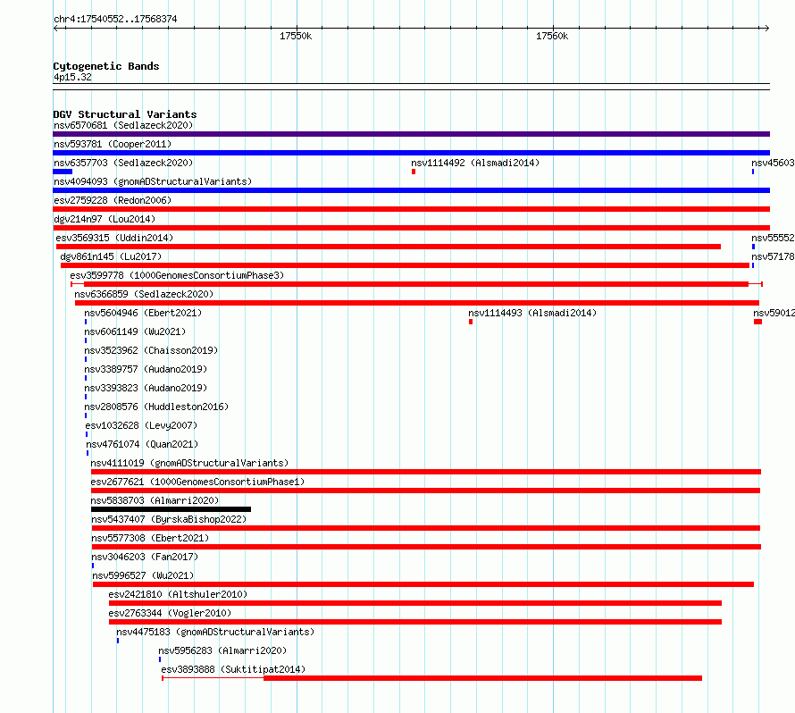Click esv3893888 (Suktitipat2014) thick red bar
Viewport: 795px width, 713px height.
482,678
